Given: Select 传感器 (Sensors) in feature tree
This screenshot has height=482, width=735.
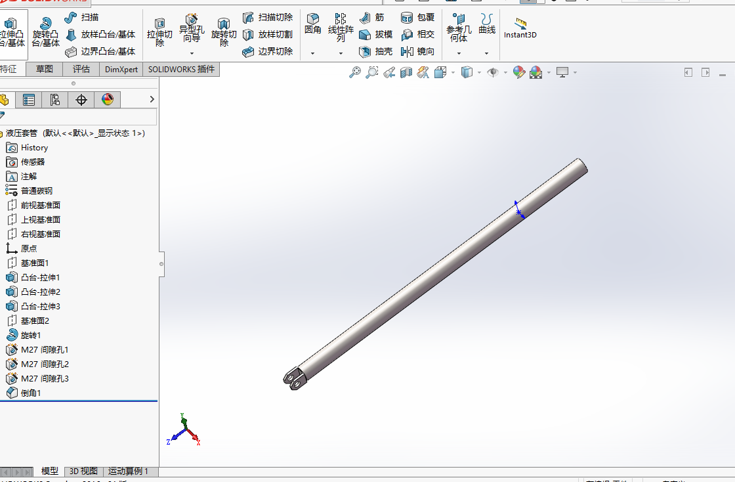Looking at the screenshot, I should click(x=26, y=162).
